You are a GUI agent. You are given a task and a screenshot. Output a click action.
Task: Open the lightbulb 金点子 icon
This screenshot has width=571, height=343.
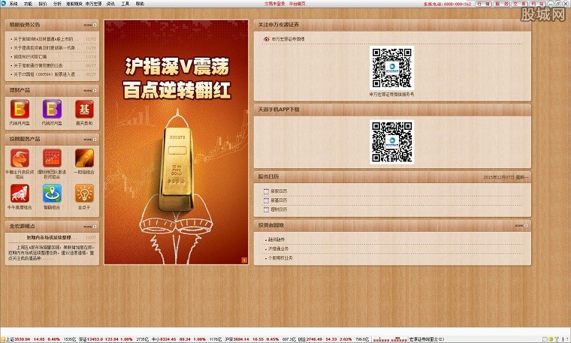coord(84,193)
